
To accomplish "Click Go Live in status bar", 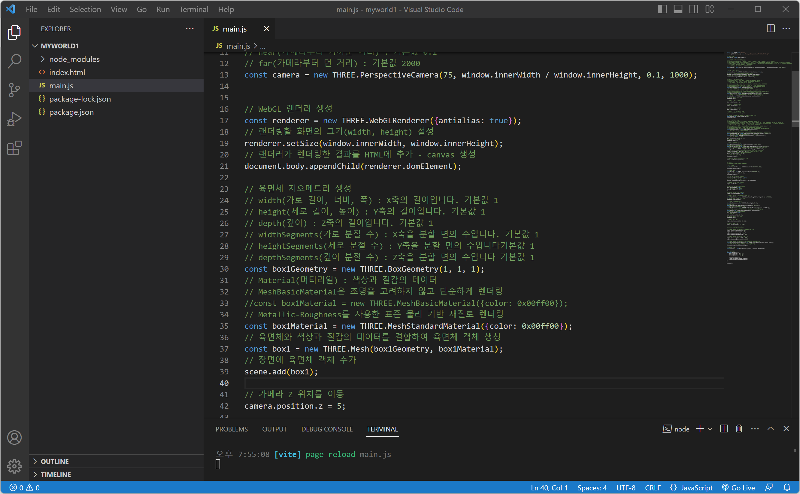I will tap(739, 487).
